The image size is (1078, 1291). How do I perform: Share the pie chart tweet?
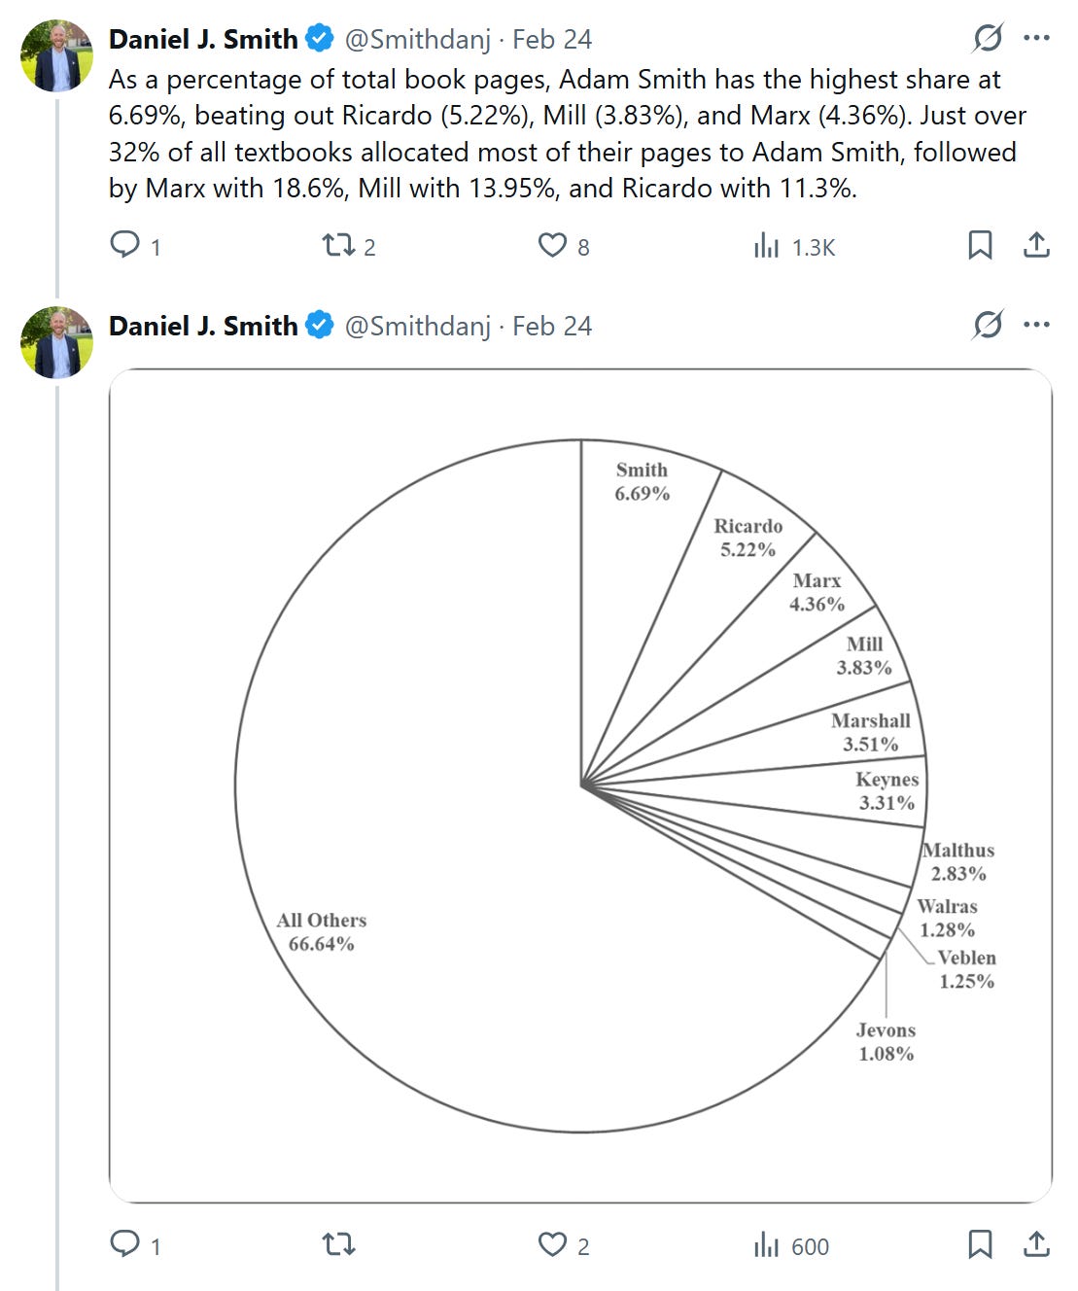click(x=1036, y=1244)
